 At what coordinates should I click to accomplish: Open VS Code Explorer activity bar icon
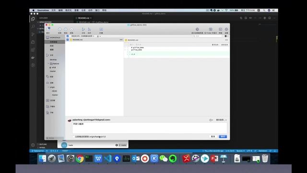point(33,19)
